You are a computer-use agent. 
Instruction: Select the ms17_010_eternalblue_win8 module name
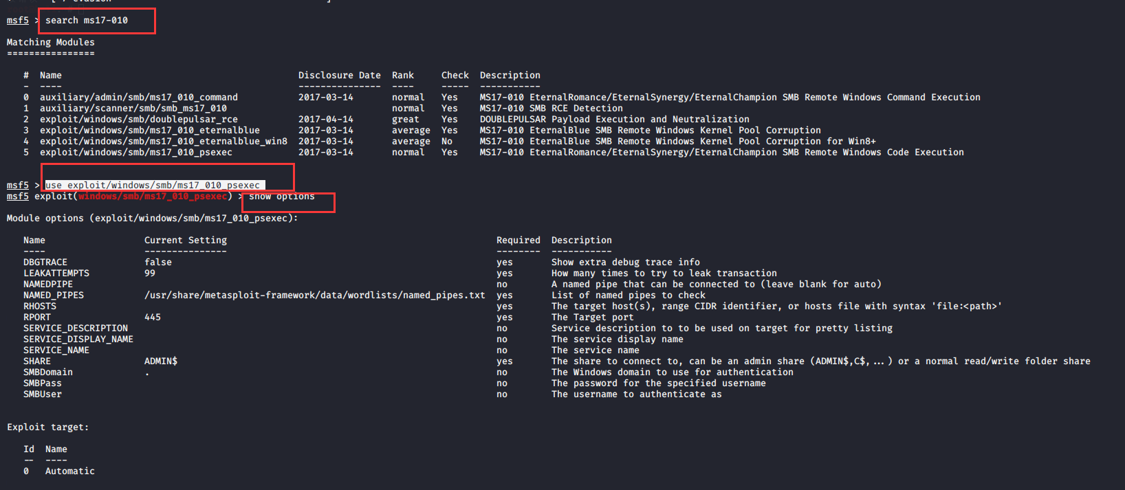(x=164, y=142)
